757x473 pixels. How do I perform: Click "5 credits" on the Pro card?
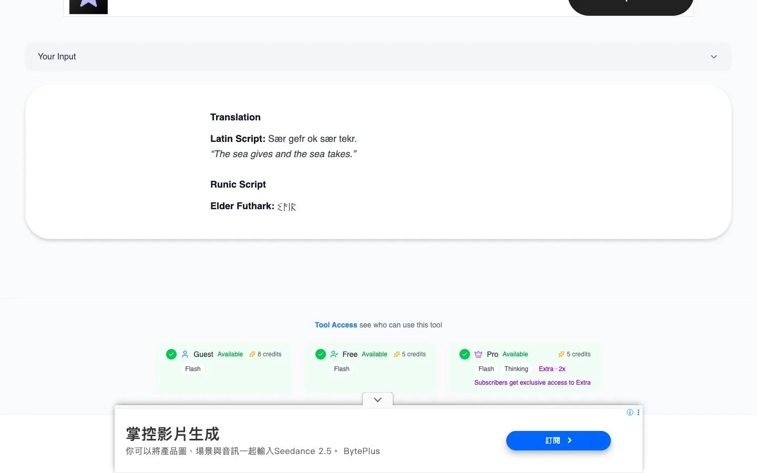coord(579,354)
